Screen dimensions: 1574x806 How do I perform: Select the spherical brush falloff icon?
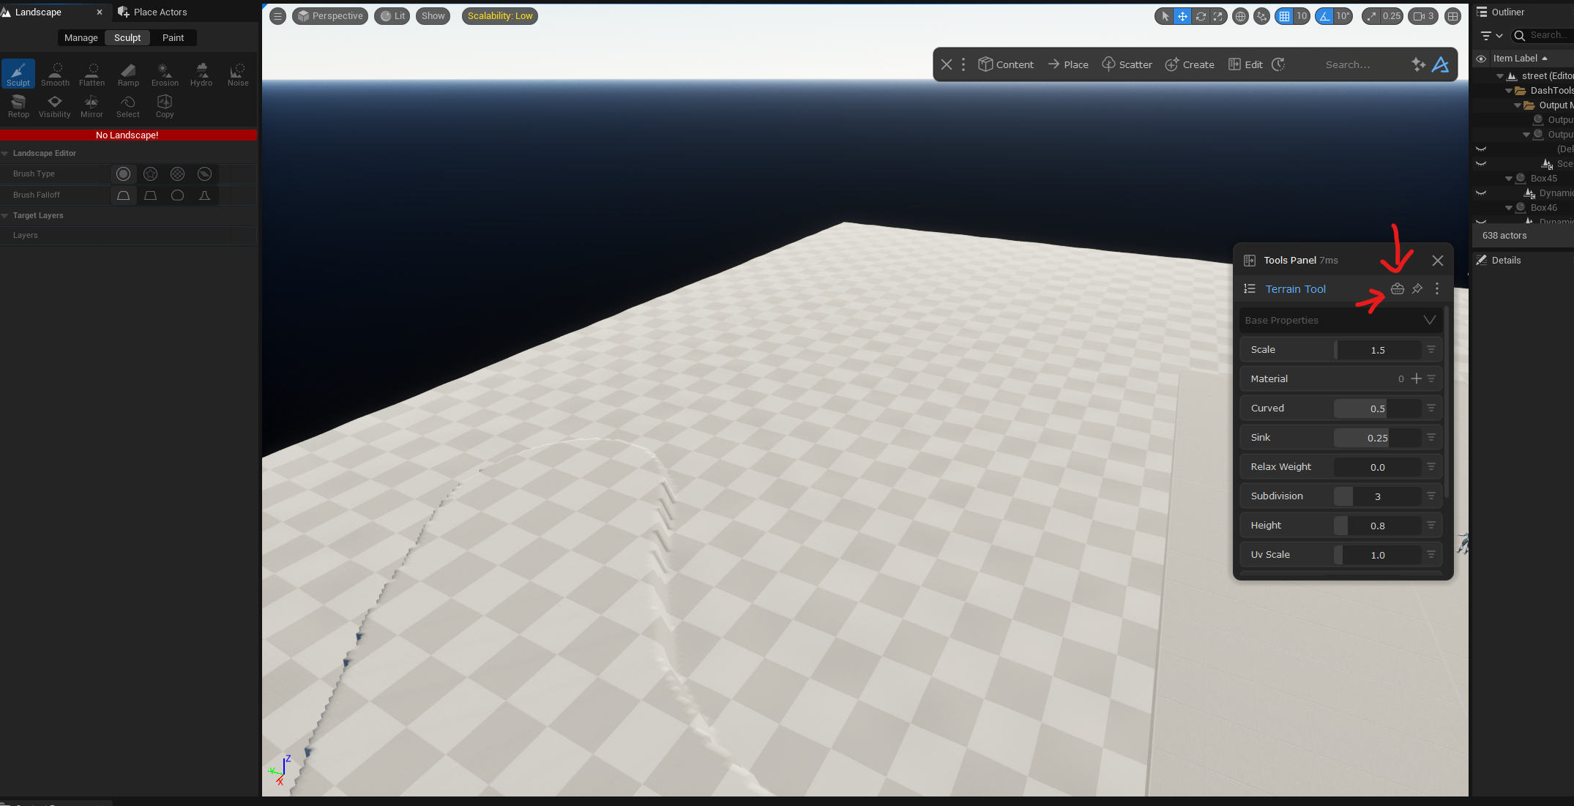pos(177,195)
